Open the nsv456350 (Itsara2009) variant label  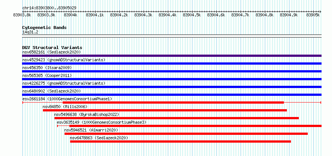pyautogui.click(x=47, y=68)
